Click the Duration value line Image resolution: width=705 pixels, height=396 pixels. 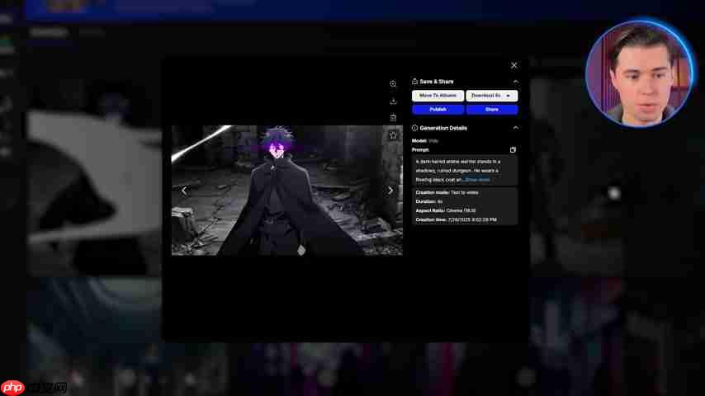coord(429,201)
